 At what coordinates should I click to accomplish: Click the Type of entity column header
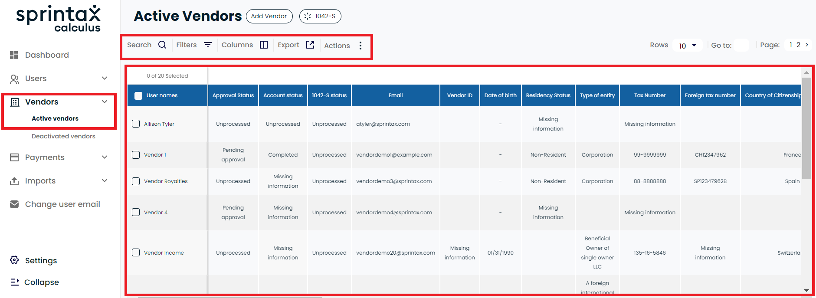(x=597, y=95)
